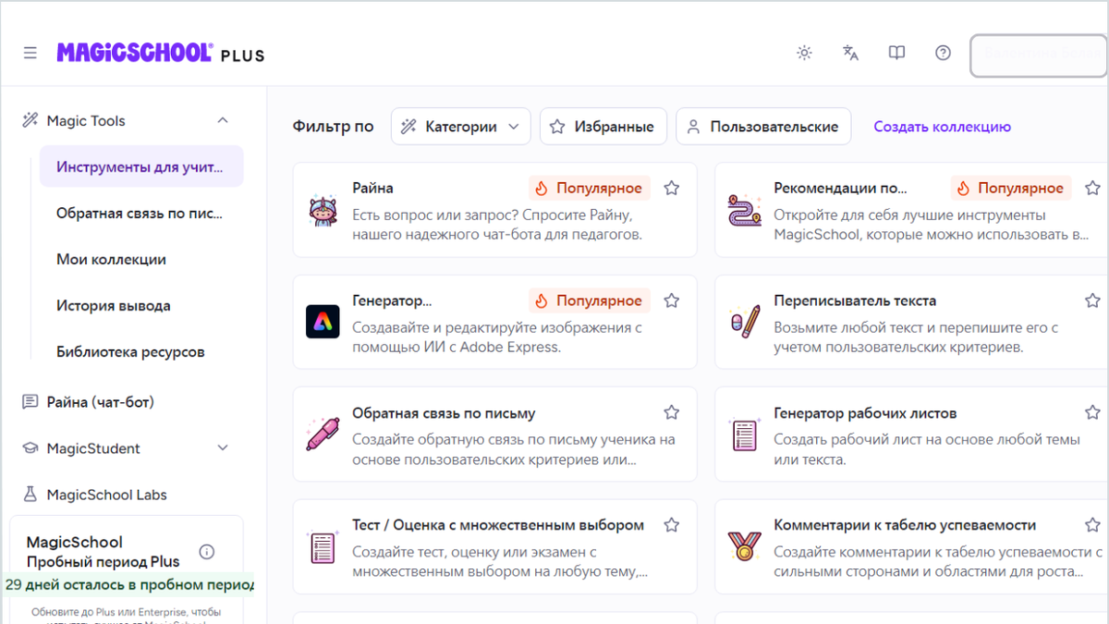Filter by Пользовательские tools

tap(763, 127)
